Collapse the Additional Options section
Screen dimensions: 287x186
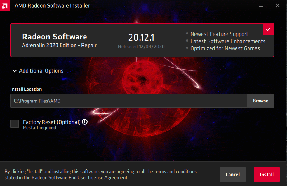point(38,71)
